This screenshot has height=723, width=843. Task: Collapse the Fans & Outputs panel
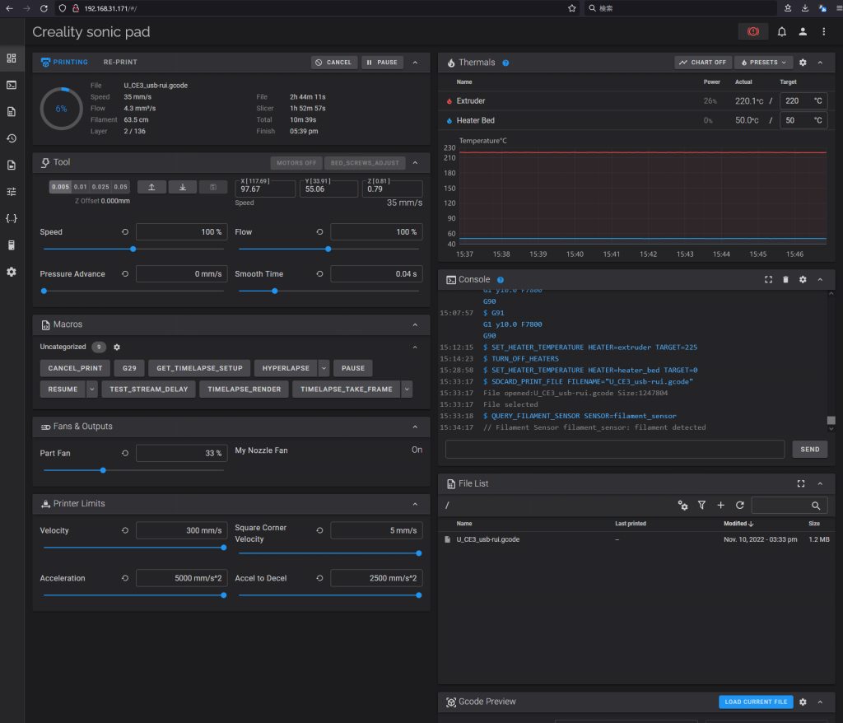(x=415, y=427)
